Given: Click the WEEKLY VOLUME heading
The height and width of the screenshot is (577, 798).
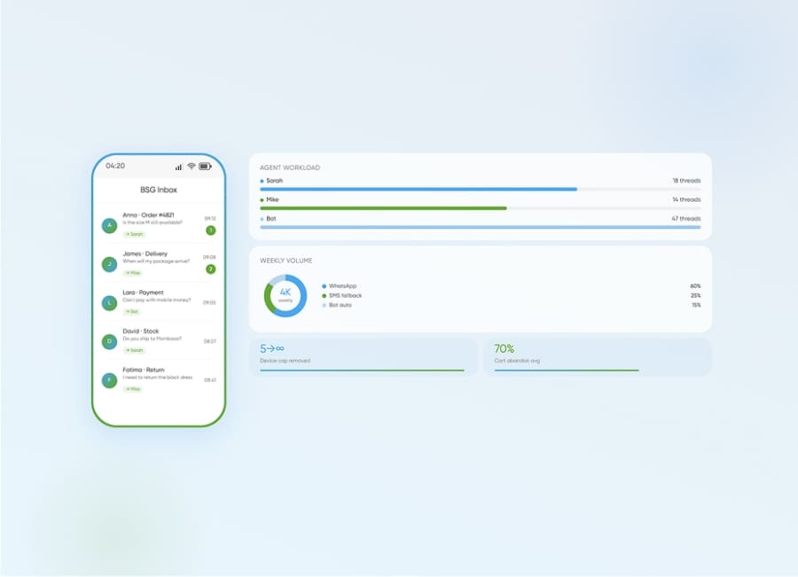Looking at the screenshot, I should (x=286, y=261).
